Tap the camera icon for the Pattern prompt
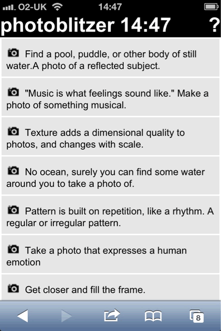 click(x=13, y=210)
